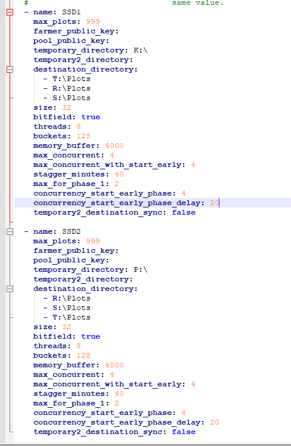
Task: Place cursor on 'temporary_directory: K:\' line
Action: 91,50
